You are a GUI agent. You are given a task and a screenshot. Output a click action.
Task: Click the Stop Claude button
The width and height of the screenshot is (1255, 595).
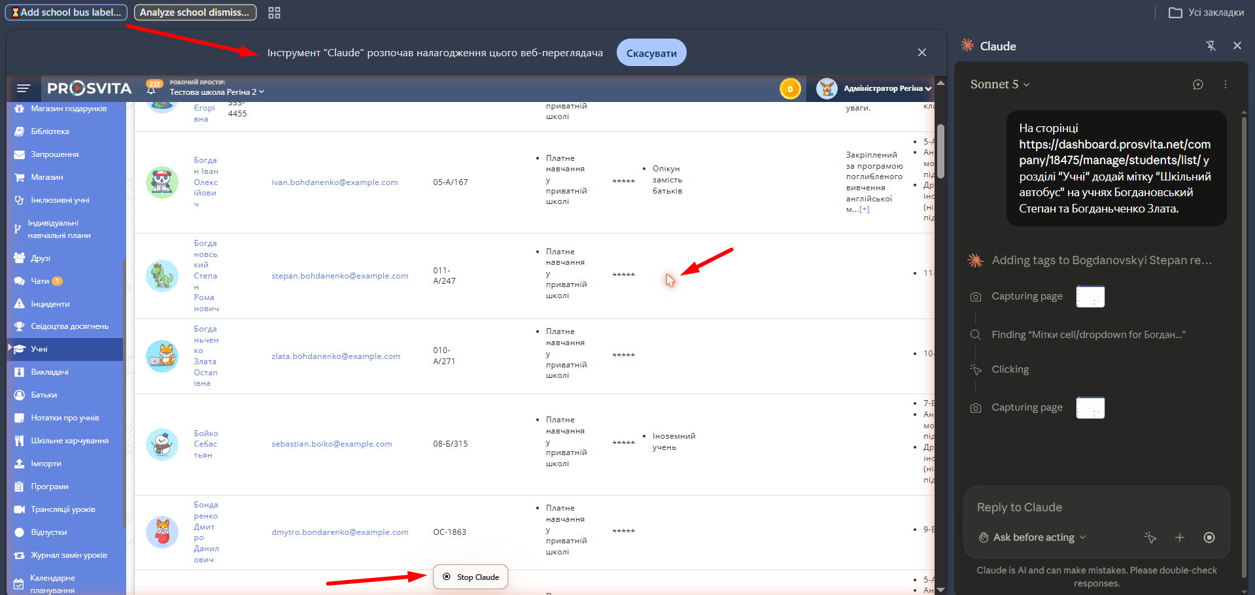coord(471,577)
